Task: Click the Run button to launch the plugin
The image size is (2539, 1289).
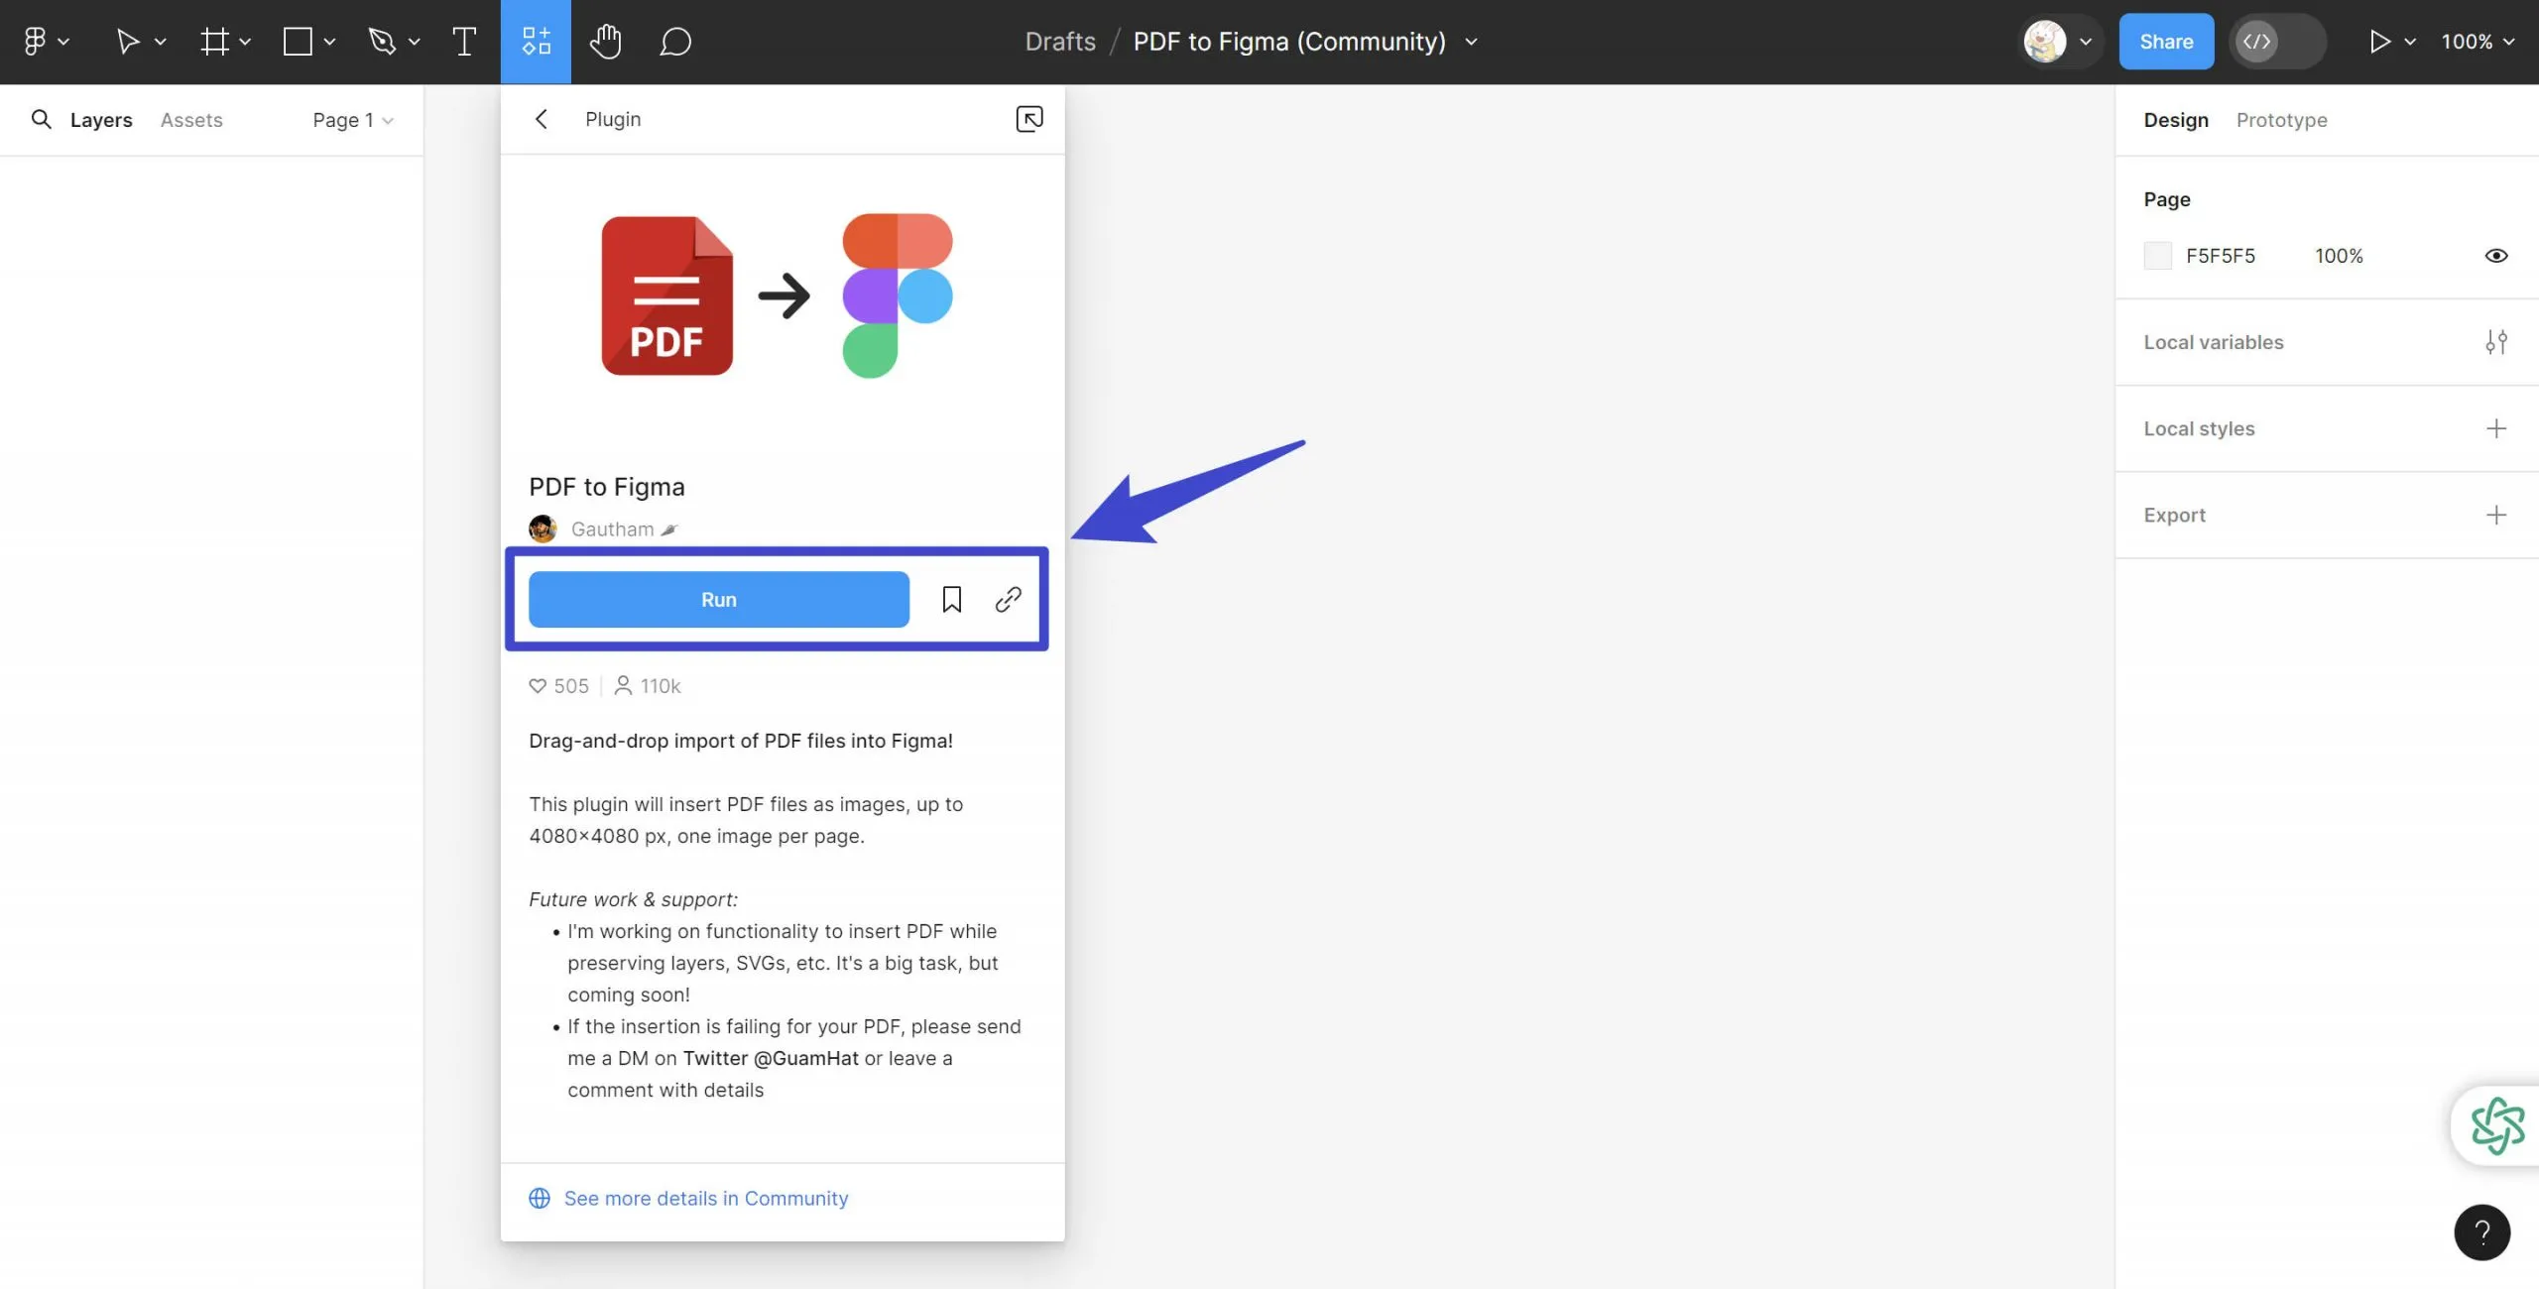Action: pos(718,599)
